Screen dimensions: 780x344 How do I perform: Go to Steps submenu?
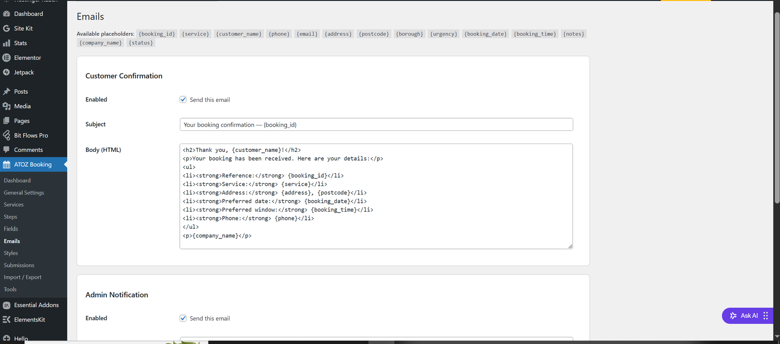pos(10,217)
